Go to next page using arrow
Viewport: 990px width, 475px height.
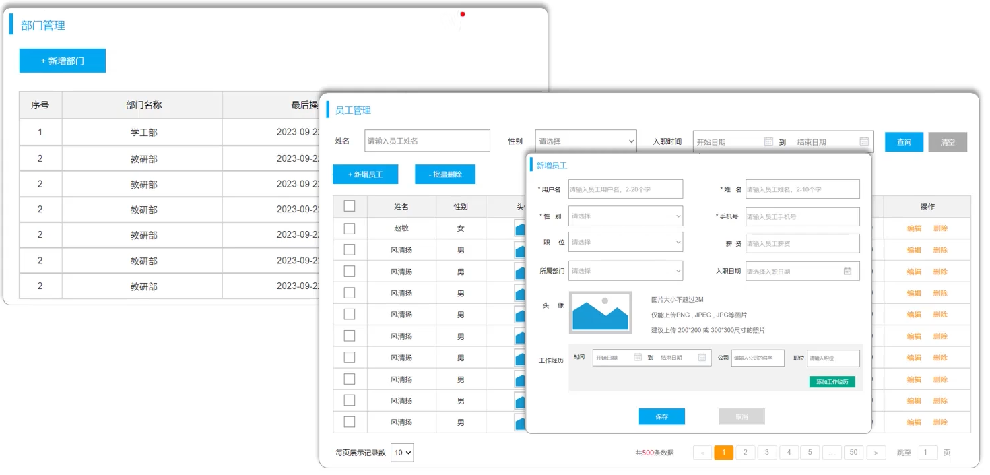coord(876,453)
